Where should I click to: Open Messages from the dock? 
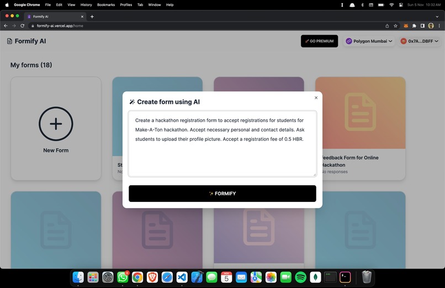pos(211,277)
